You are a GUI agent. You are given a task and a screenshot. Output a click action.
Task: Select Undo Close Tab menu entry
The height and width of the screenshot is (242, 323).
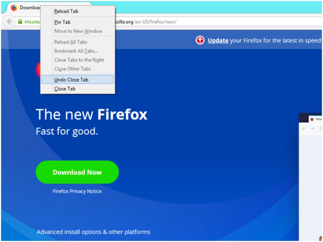78,80
